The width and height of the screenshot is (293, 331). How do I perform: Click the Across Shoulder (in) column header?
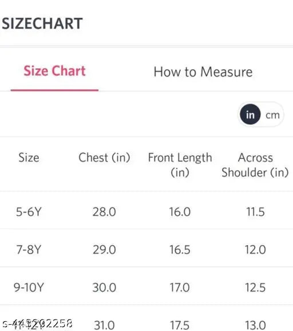tap(255, 165)
